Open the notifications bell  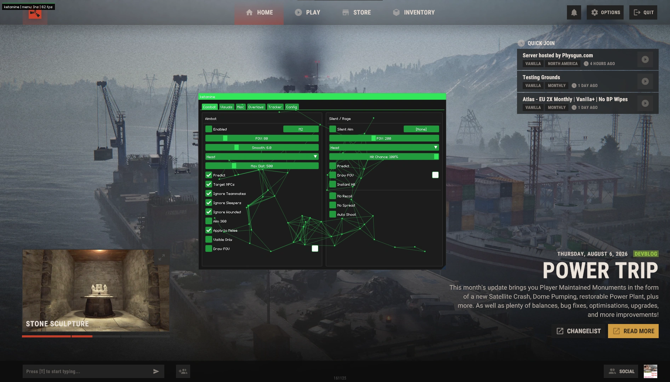[574, 12]
